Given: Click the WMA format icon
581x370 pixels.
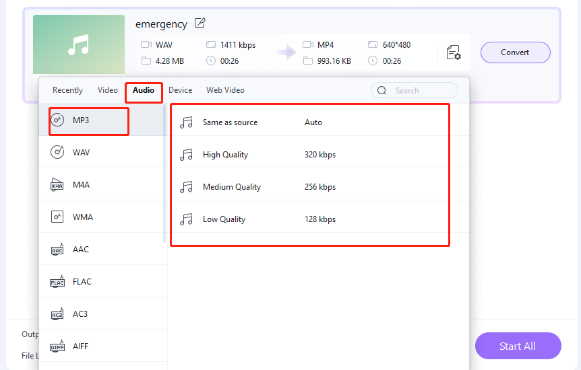Looking at the screenshot, I should pos(57,217).
